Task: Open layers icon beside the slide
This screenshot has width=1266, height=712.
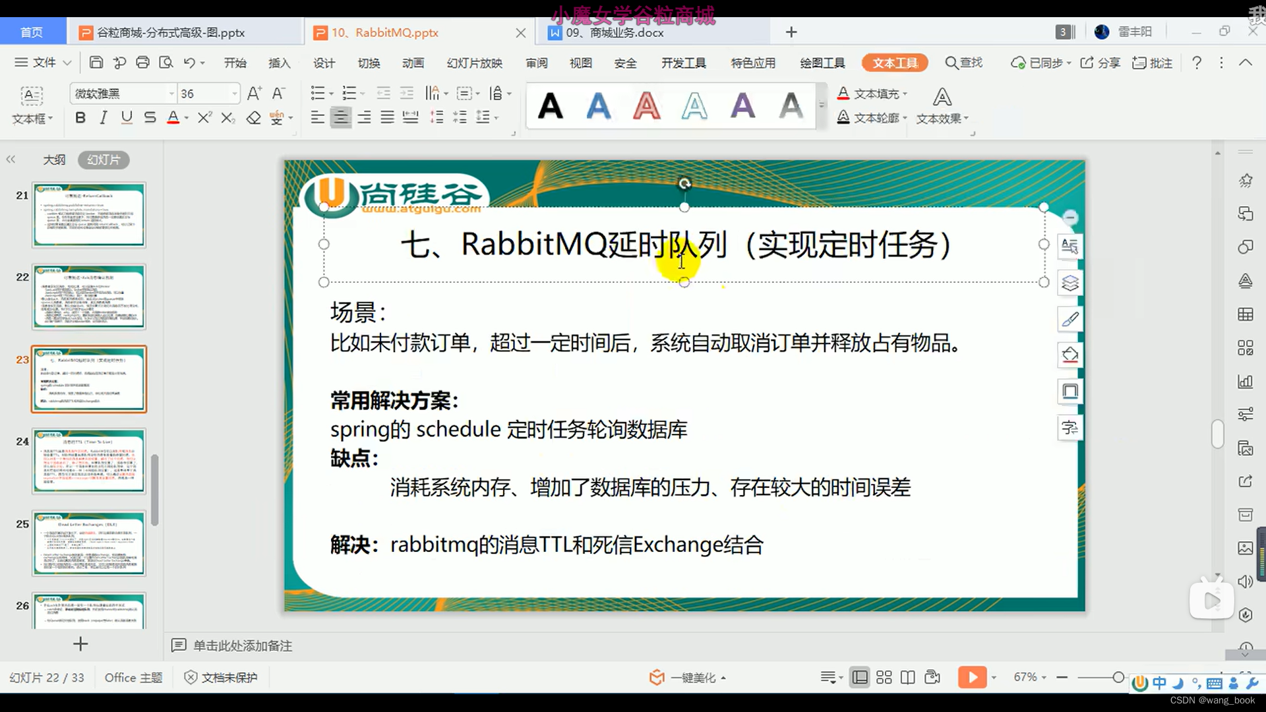Action: [x=1070, y=283]
